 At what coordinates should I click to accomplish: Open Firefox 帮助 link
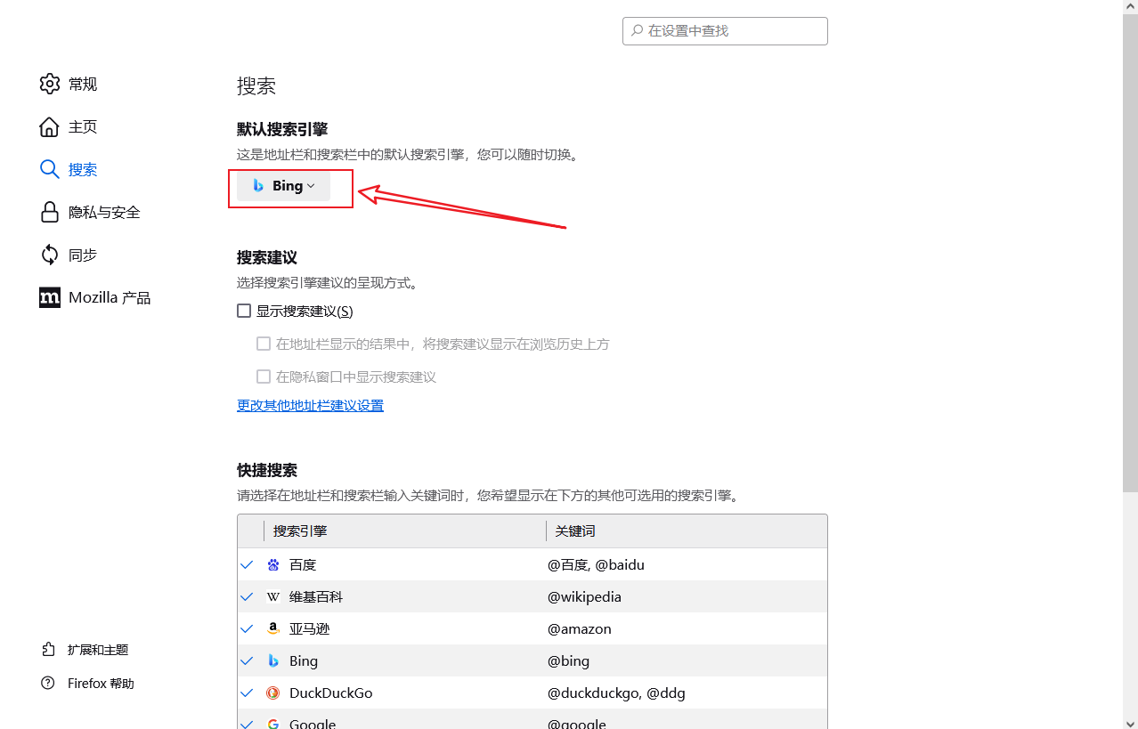pos(101,684)
